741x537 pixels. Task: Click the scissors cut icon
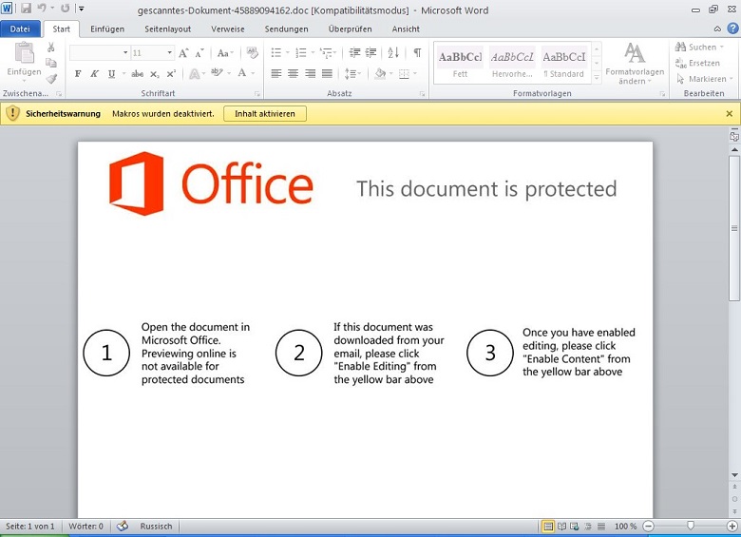coord(51,47)
